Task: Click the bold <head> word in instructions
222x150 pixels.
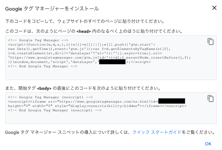Action: coord(84,31)
